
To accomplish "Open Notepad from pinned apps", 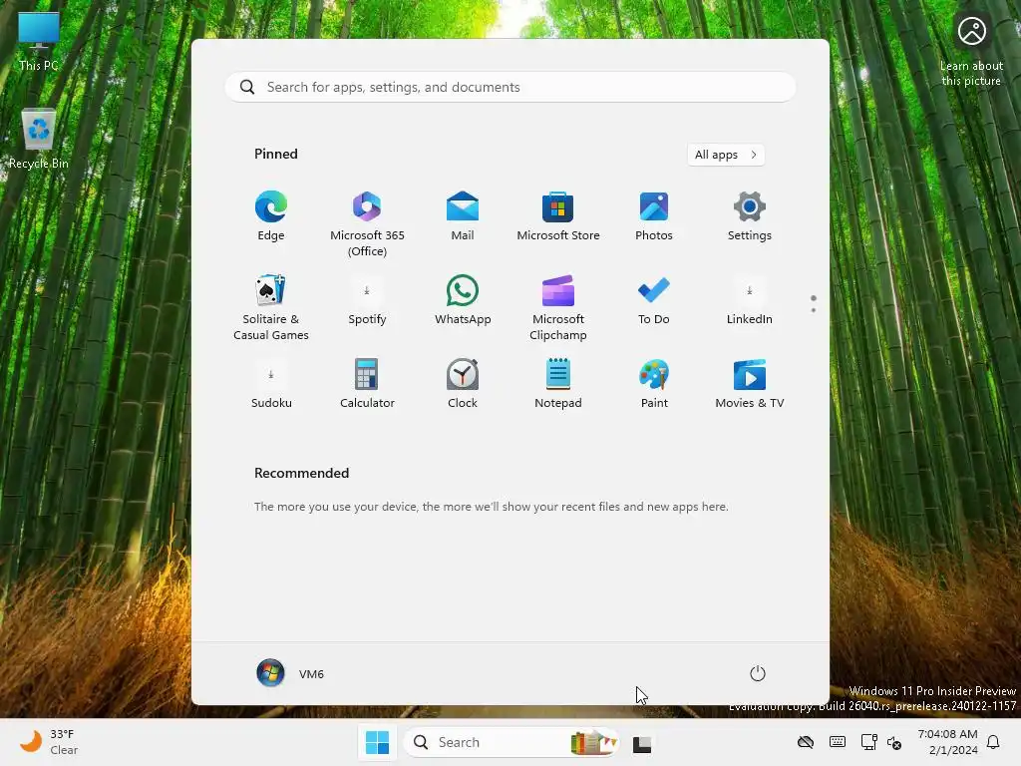I will (558, 384).
